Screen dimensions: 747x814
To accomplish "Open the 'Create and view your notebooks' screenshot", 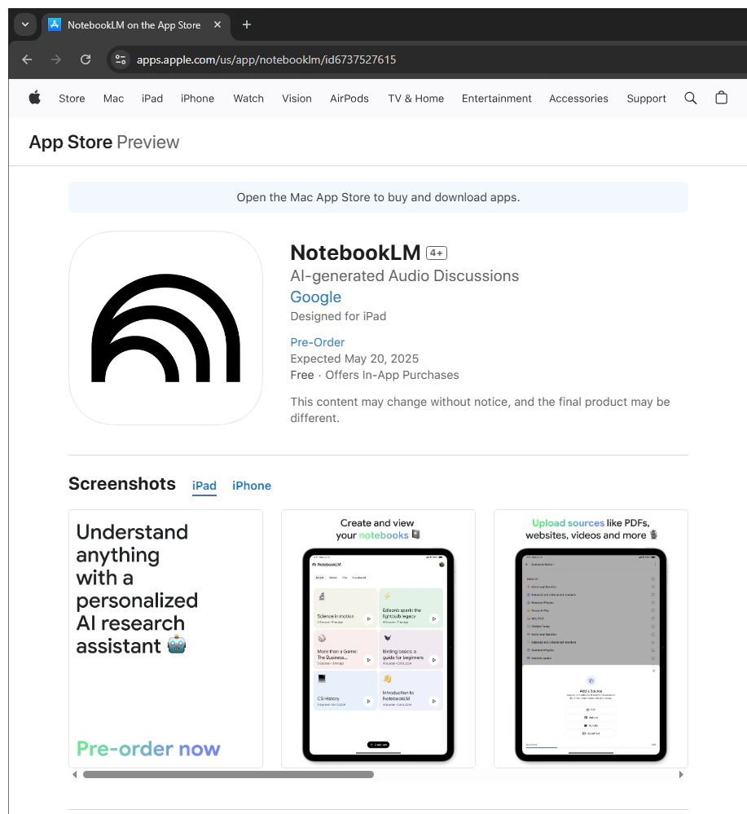I will [378, 639].
